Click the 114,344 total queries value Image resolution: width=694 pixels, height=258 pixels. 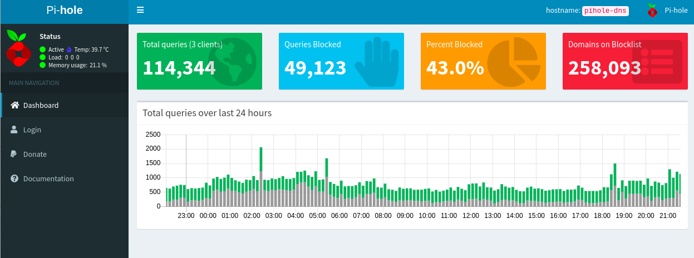[x=179, y=68]
